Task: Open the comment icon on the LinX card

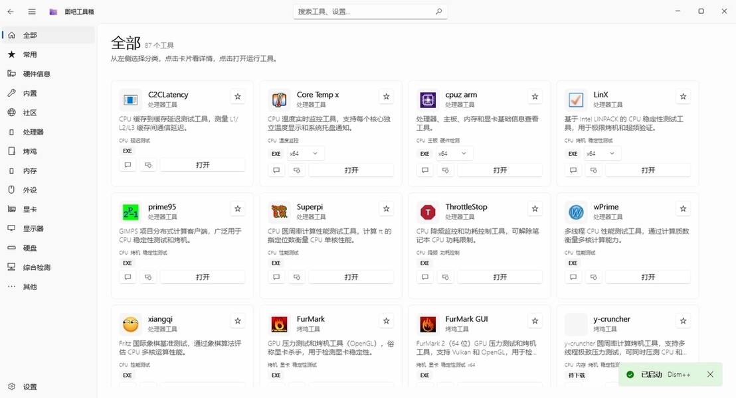Action: (x=573, y=170)
